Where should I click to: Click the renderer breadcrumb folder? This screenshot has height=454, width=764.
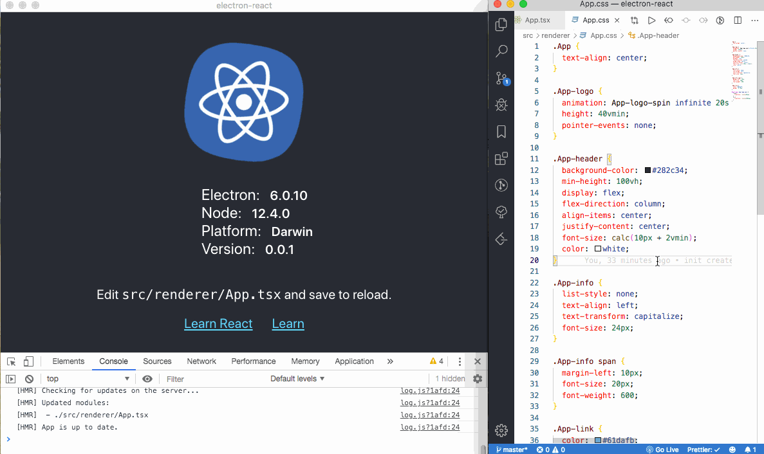coord(555,35)
